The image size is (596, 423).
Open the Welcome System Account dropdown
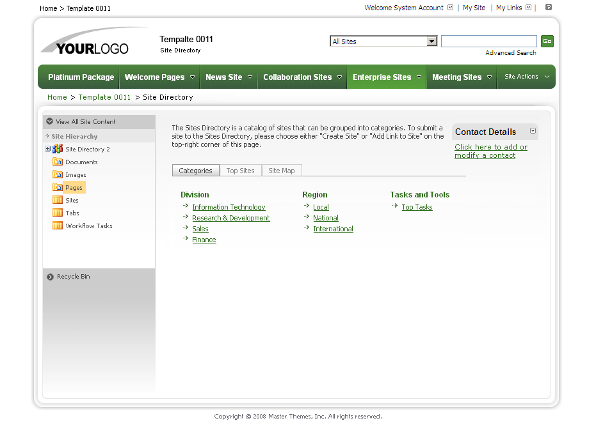451,8
